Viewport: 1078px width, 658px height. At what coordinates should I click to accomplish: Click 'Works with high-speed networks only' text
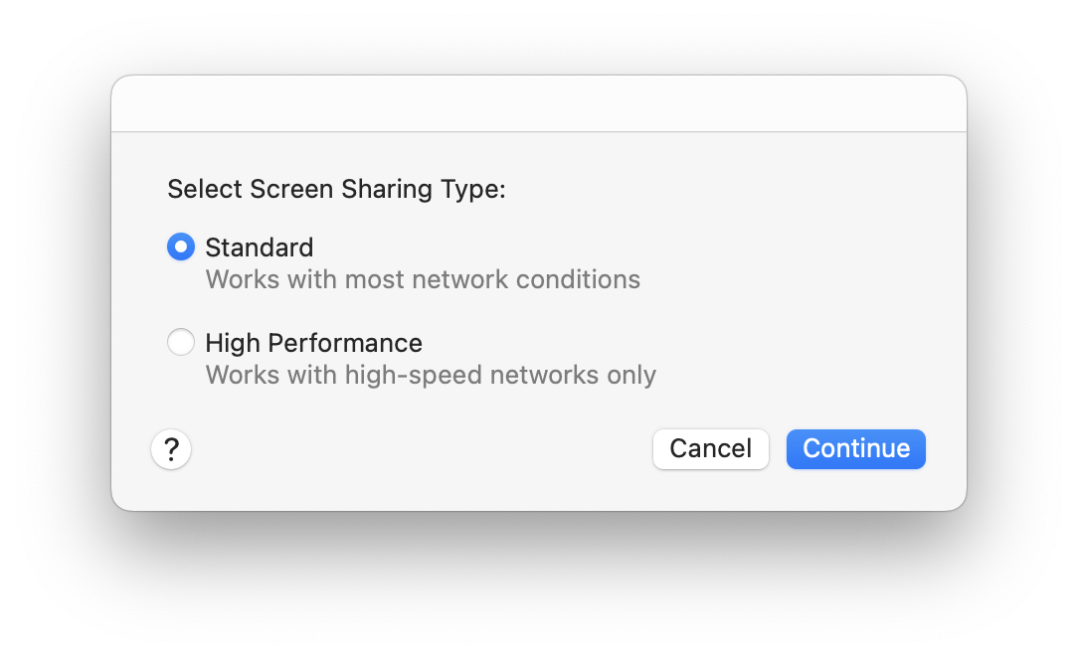pyautogui.click(x=430, y=375)
